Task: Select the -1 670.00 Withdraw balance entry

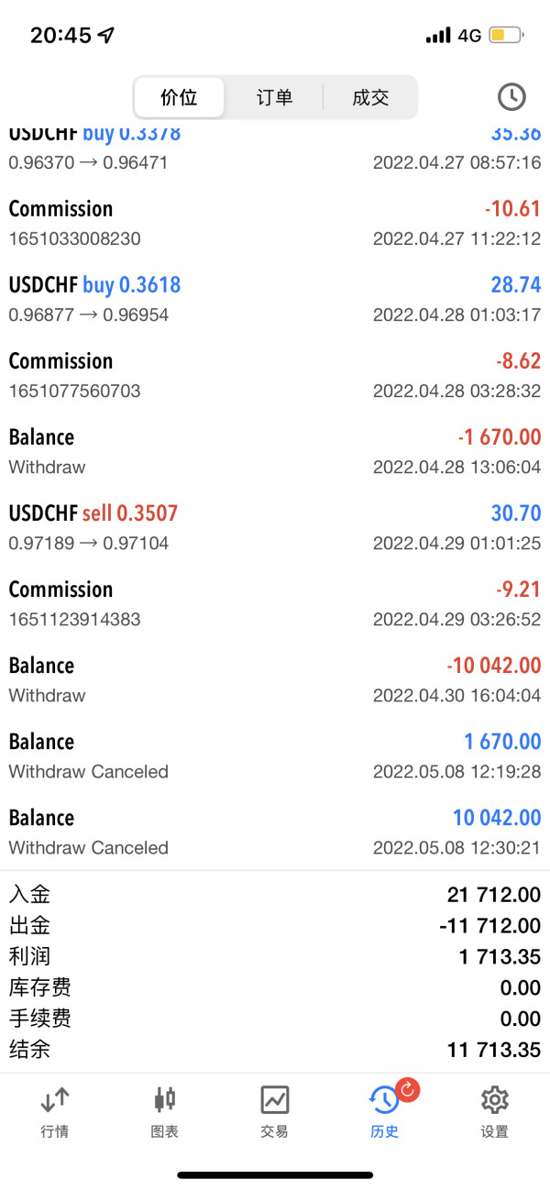Action: click(x=275, y=451)
